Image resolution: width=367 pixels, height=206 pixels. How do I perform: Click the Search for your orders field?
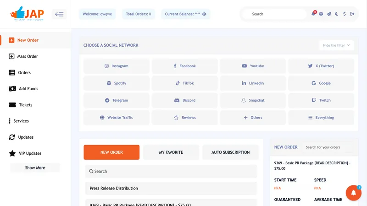pyautogui.click(x=328, y=147)
